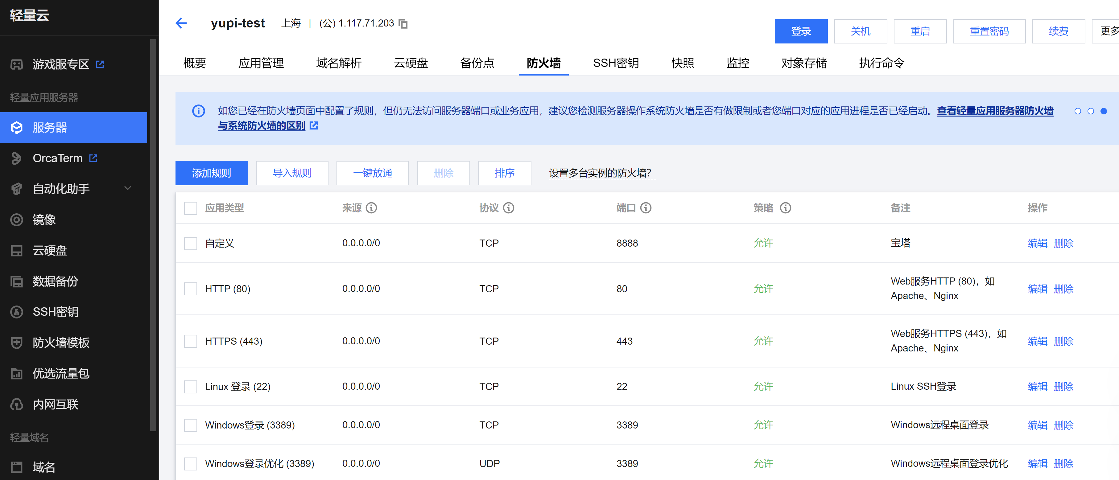Click the info icon beside 端口

click(646, 208)
